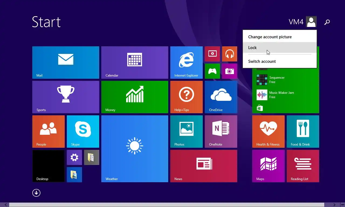Viewport: 345px width, 207px height.
Task: Open the Weather tile
Action: click(135, 149)
